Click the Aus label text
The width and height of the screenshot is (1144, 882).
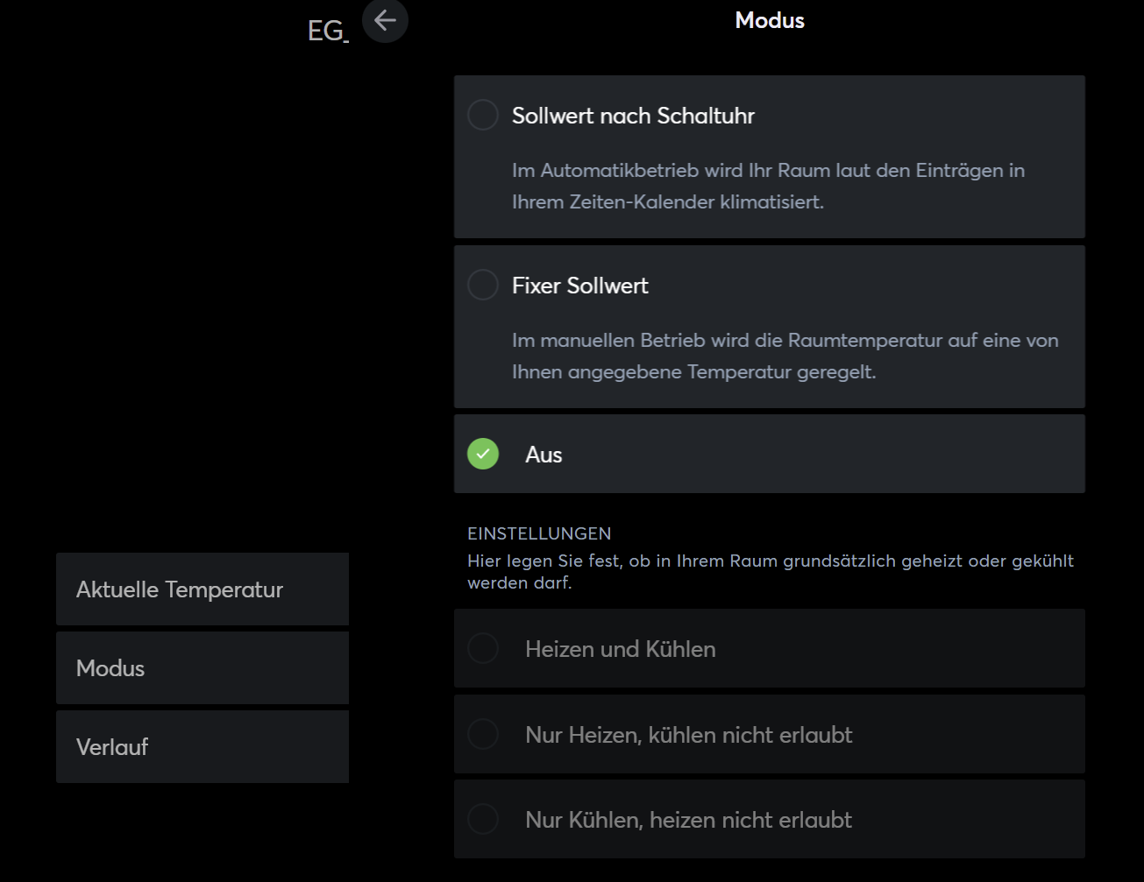[x=544, y=455]
